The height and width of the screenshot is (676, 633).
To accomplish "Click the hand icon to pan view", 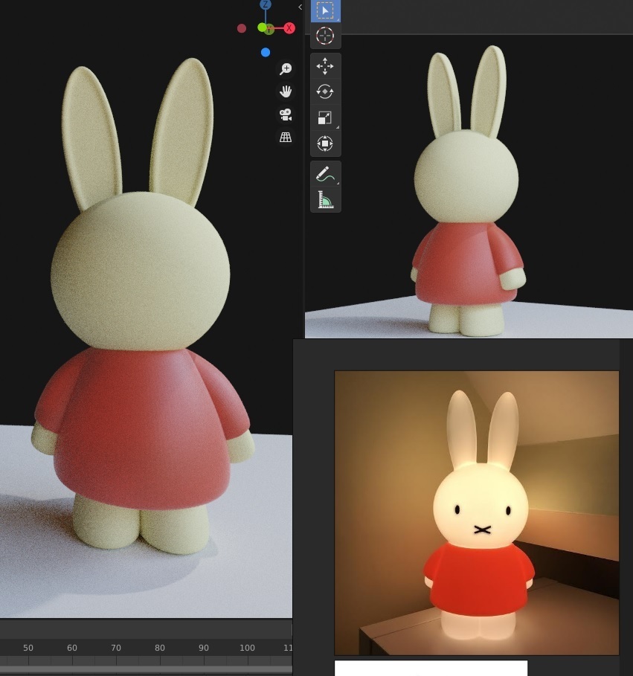I will tap(285, 92).
